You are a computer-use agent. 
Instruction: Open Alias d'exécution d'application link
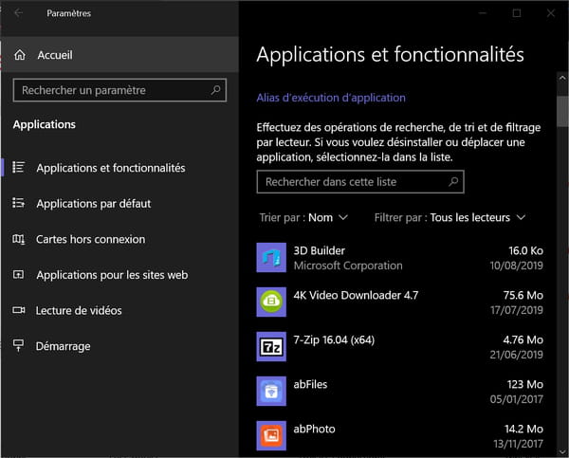(331, 98)
